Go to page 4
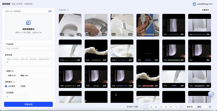Image resolution: width=217 pixels, height=111 pixels. point(161,107)
